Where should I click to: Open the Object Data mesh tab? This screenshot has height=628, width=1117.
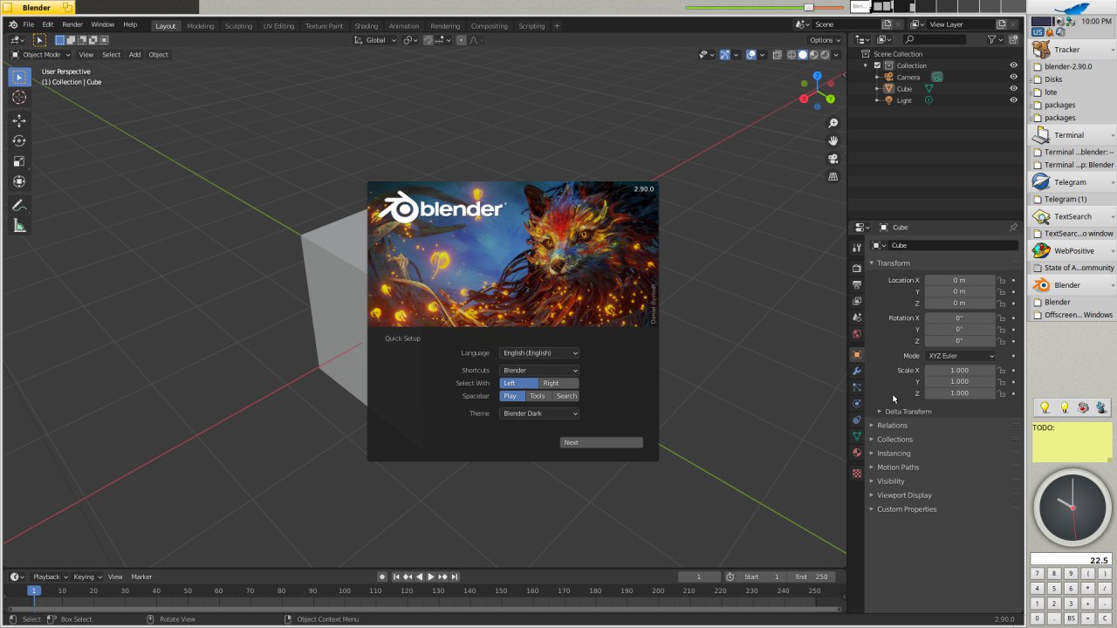point(857,436)
